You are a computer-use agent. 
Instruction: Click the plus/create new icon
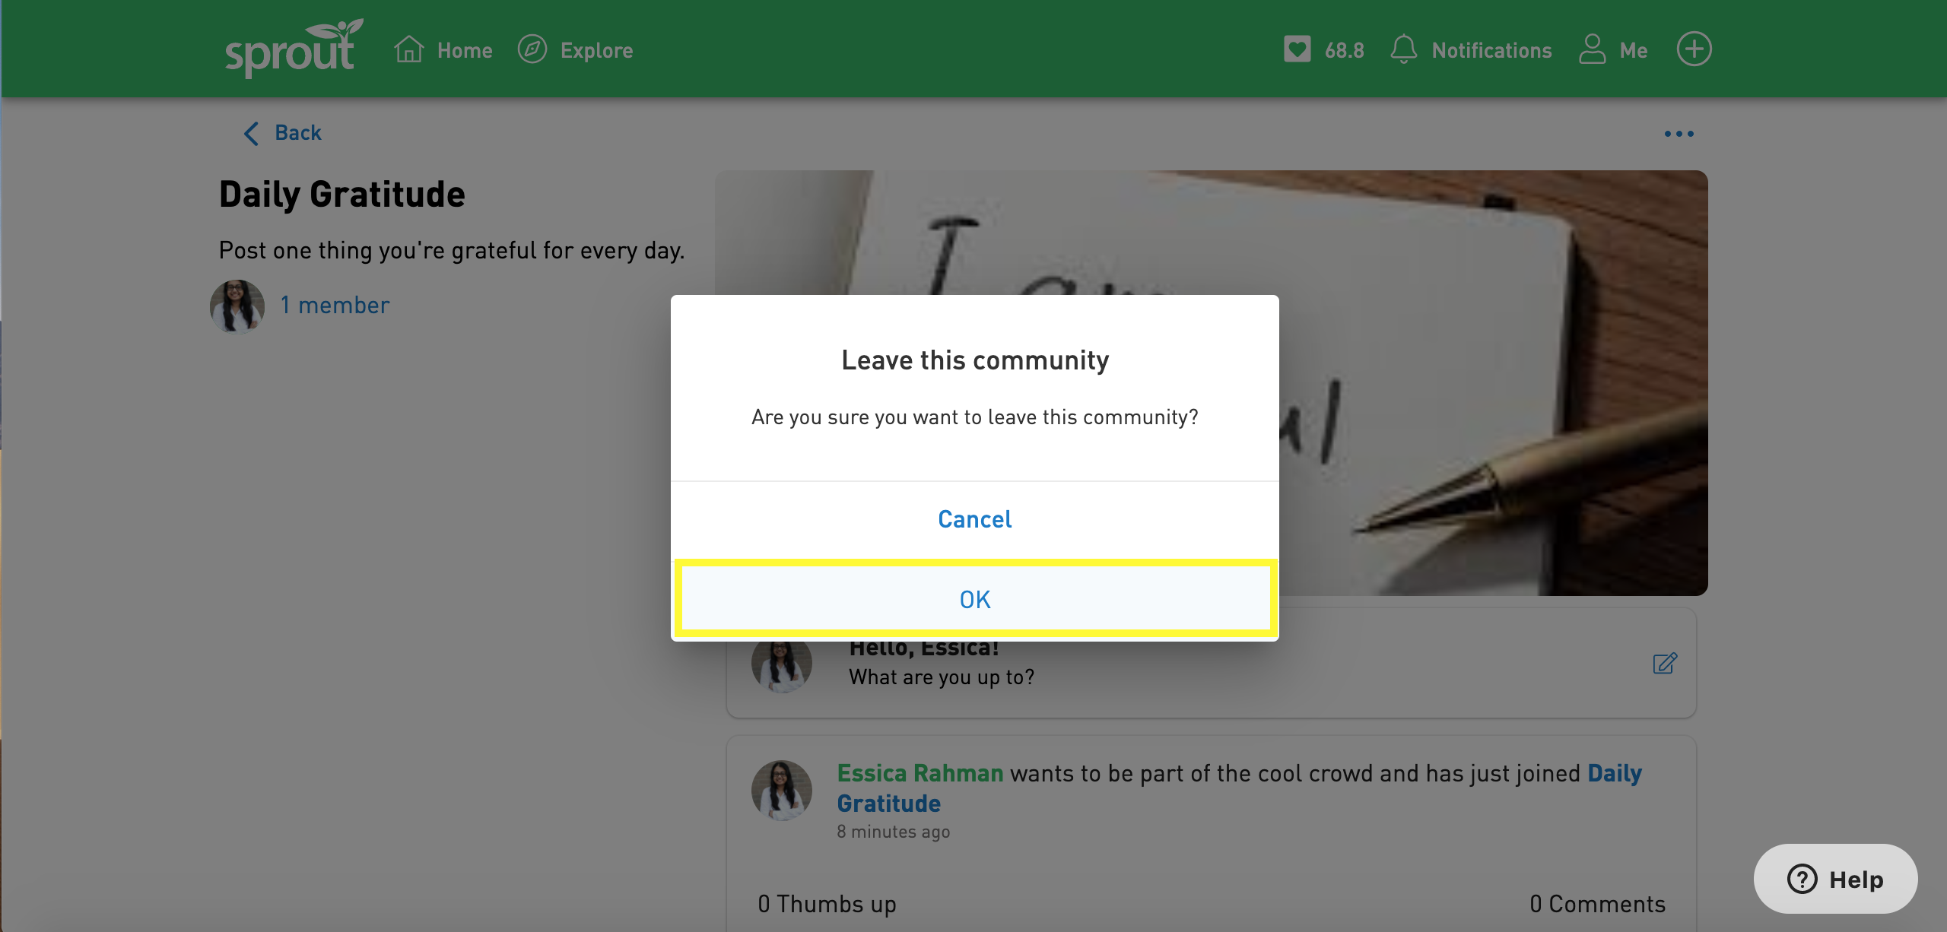pos(1692,49)
